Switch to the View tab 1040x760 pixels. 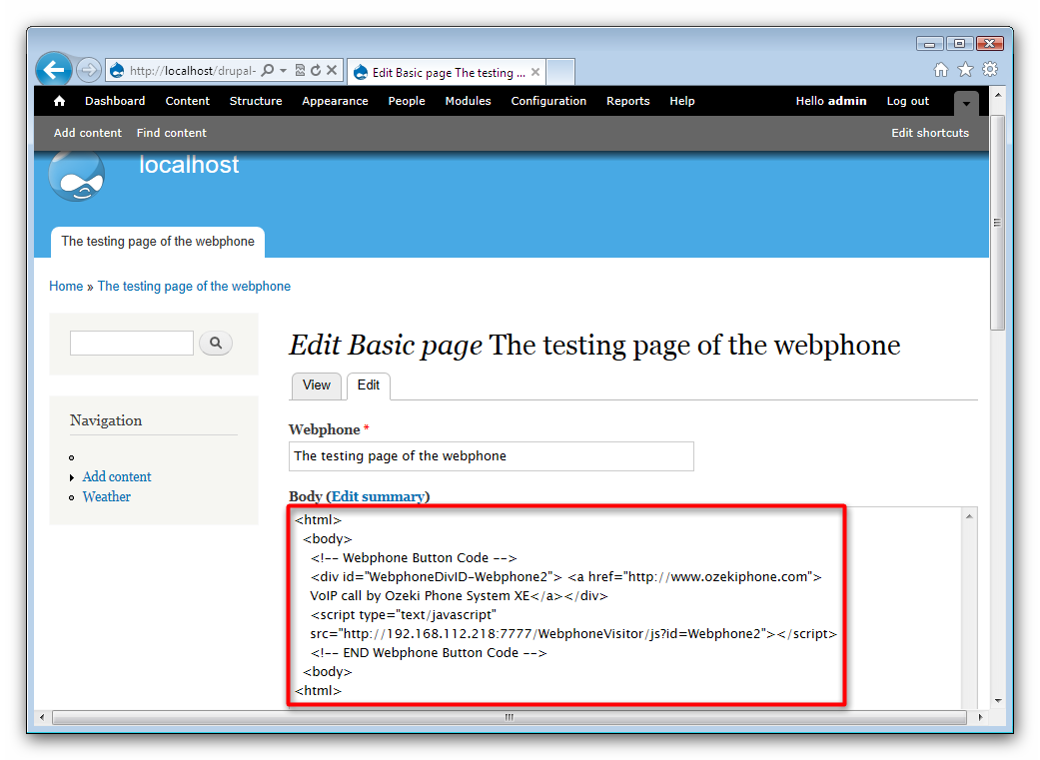(316, 385)
